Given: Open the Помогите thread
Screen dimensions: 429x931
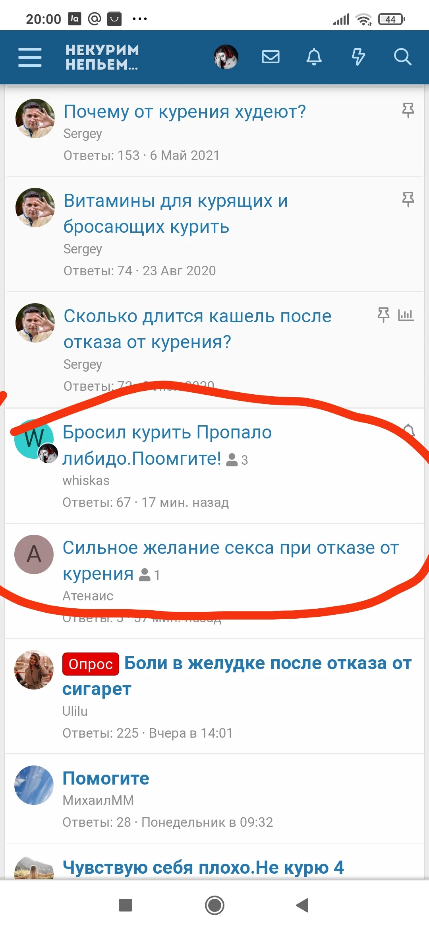Looking at the screenshot, I should [106, 778].
